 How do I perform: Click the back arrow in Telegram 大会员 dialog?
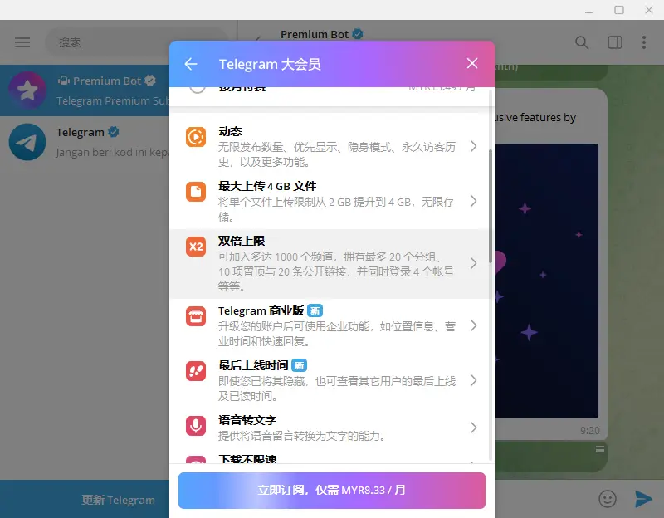(x=191, y=64)
